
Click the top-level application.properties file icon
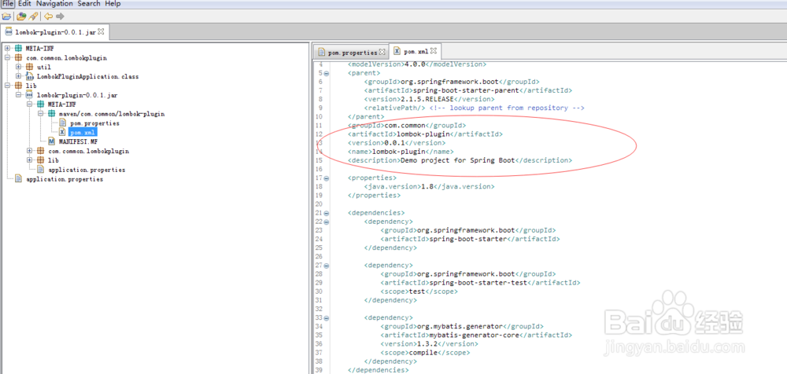(x=19, y=179)
